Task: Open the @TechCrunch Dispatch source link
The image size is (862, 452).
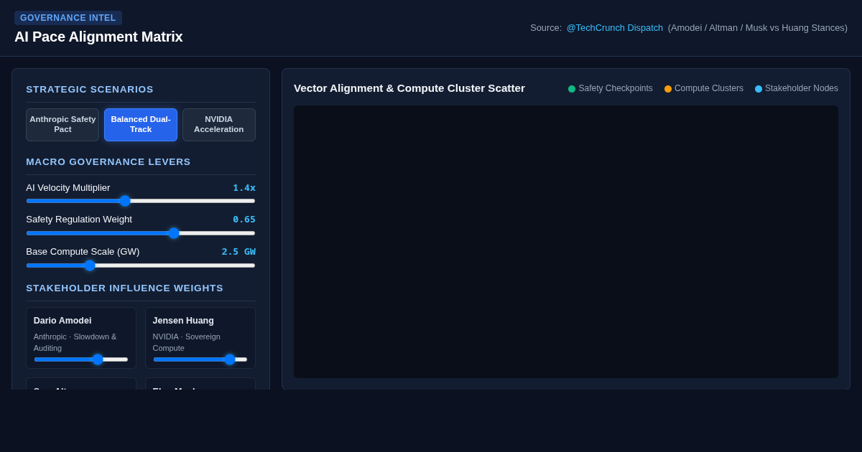Action: 615,28
